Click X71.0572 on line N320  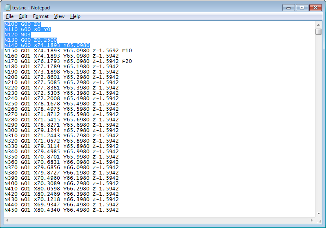pyautogui.click(x=47, y=141)
